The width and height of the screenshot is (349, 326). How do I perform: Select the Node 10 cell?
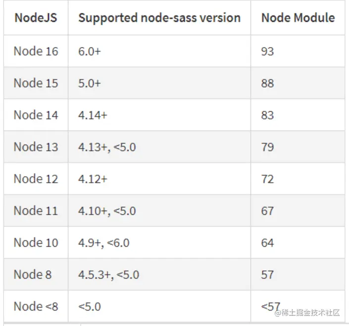click(36, 243)
